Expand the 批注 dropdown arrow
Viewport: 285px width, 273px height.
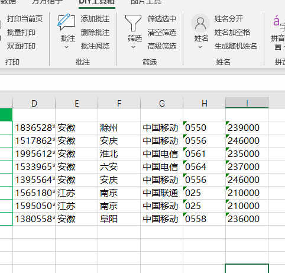tap(67, 47)
